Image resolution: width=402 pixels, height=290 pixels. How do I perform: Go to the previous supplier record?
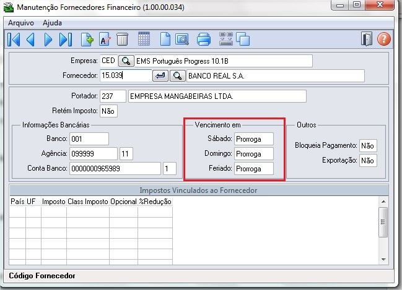30,40
